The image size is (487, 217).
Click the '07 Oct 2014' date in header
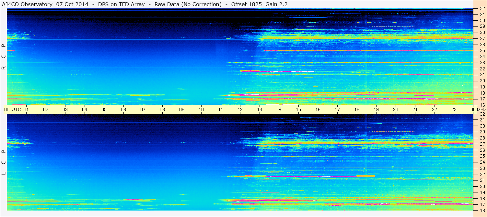pos(72,4)
